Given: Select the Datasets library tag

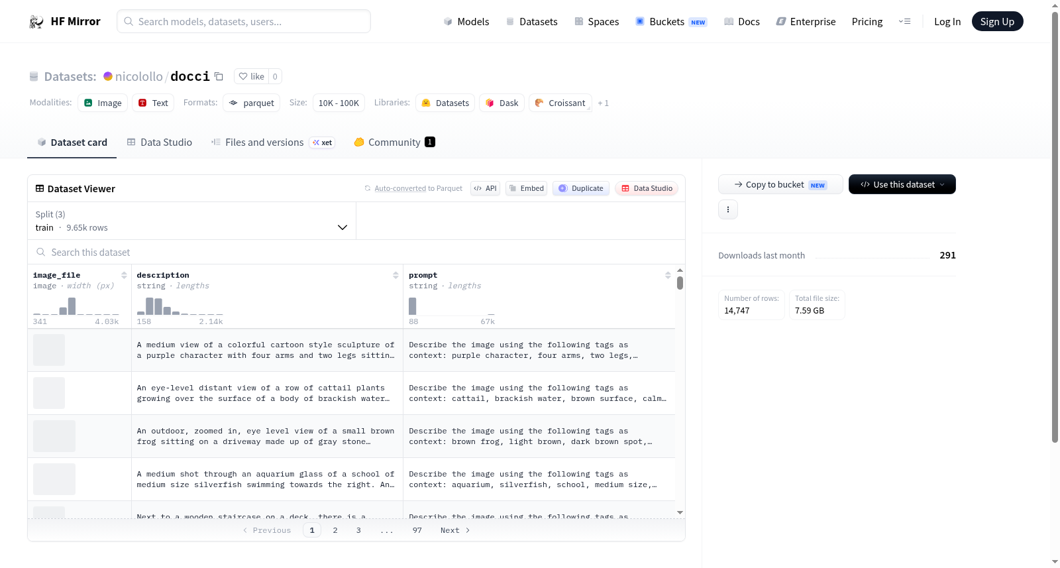Looking at the screenshot, I should click(445, 103).
